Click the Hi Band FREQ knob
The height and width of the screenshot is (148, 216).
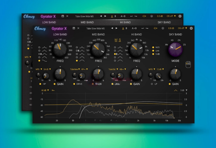(x=136, y=49)
